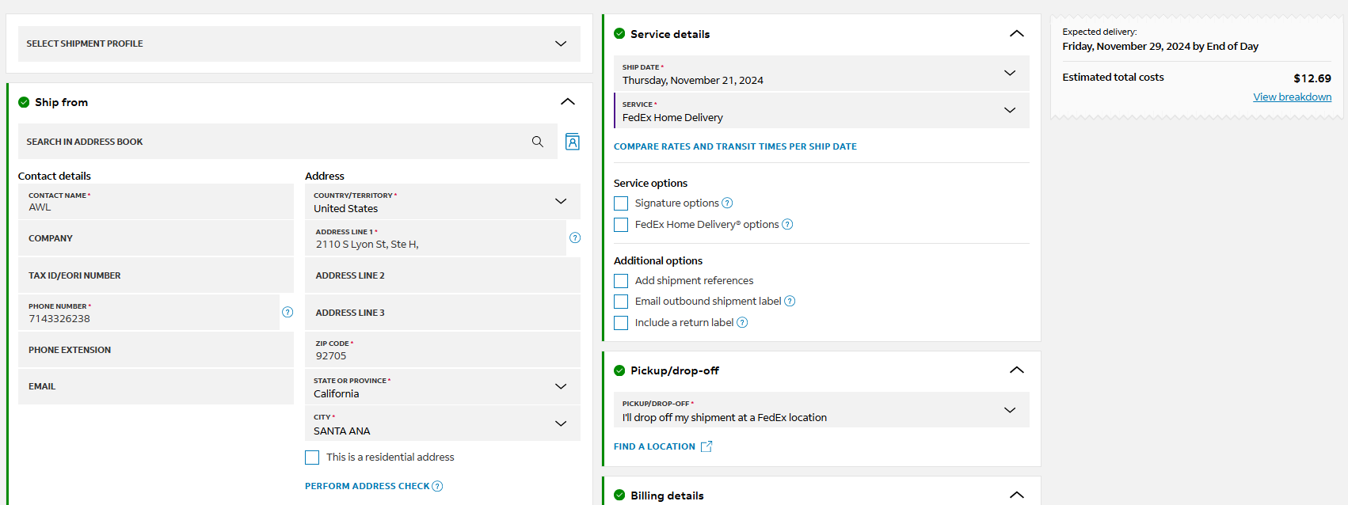Open help for FedEx Home Delivery options
The height and width of the screenshot is (505, 1348).
coord(787,224)
